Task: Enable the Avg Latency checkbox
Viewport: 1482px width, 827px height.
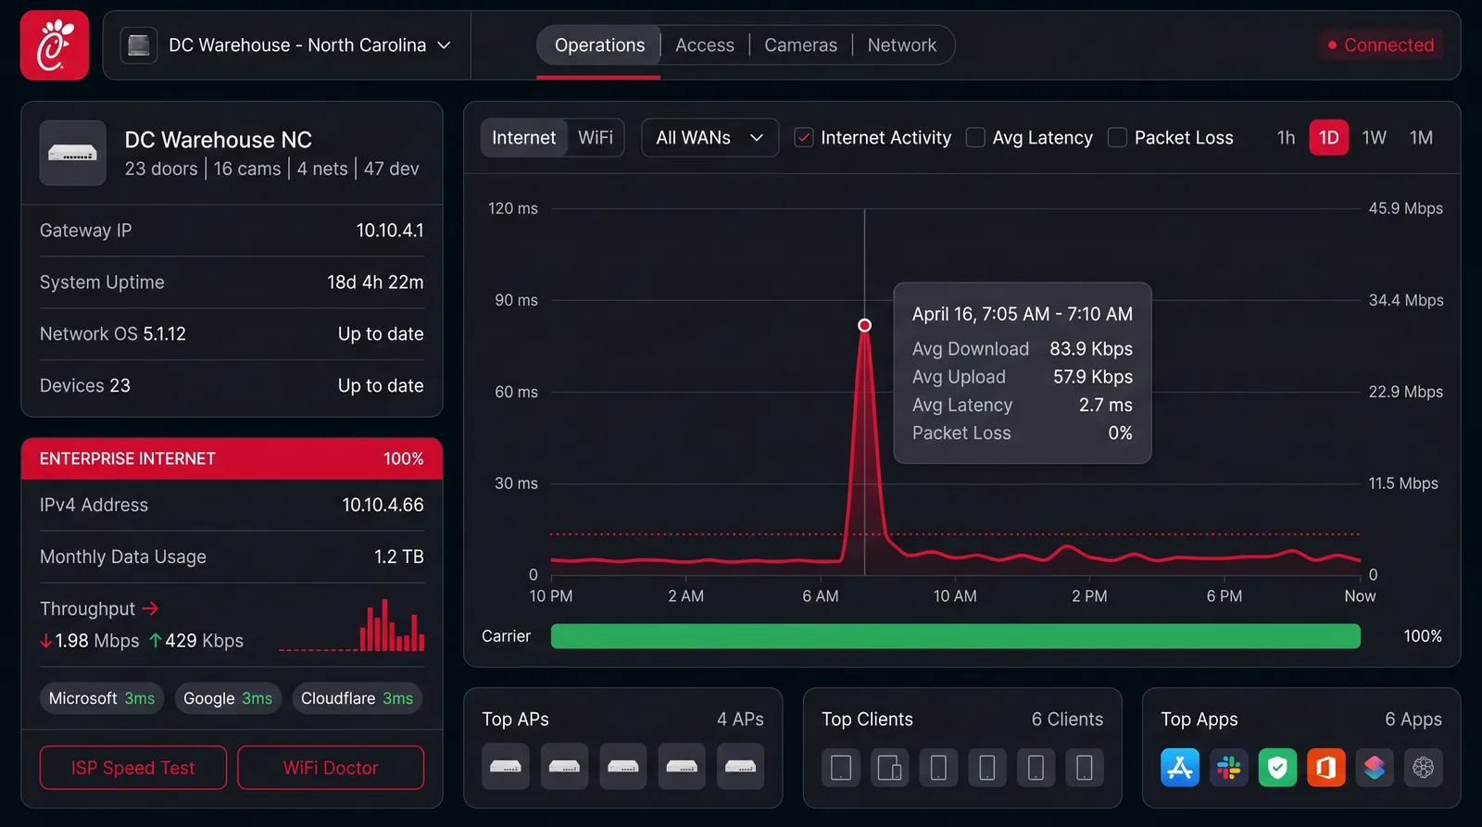Action: pyautogui.click(x=975, y=138)
